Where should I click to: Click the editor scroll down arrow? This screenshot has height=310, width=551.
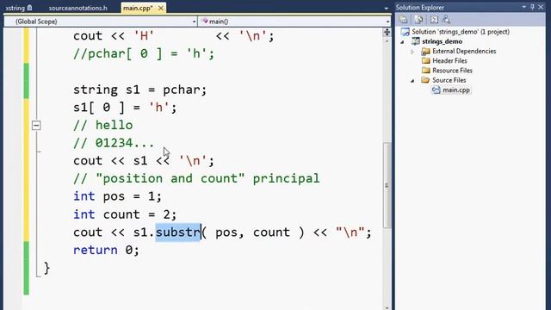387,307
